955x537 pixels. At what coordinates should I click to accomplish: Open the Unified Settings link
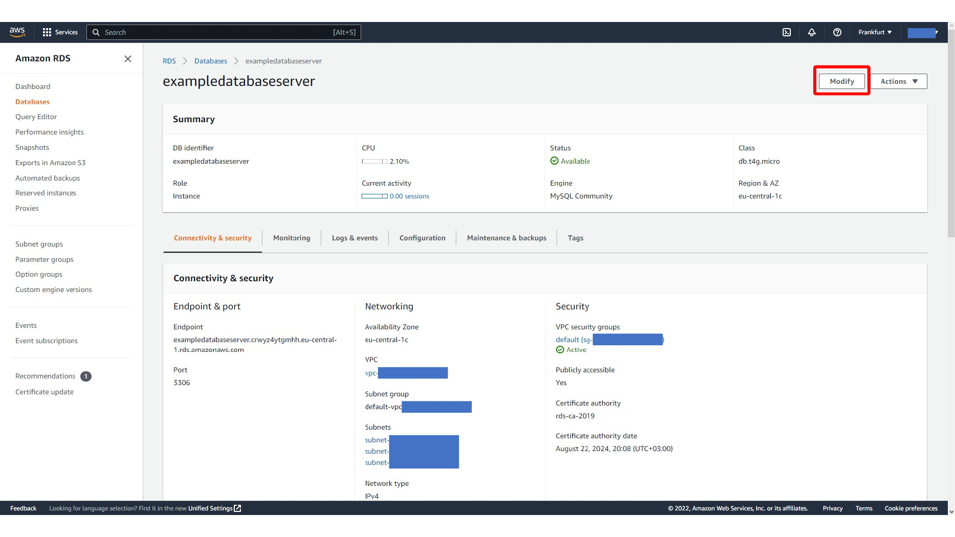coord(210,508)
